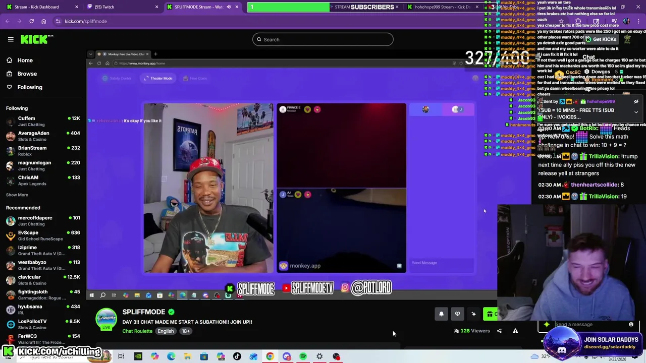Click the browser home button
Viewport: 646px width, 363px height.
tap(43, 21)
